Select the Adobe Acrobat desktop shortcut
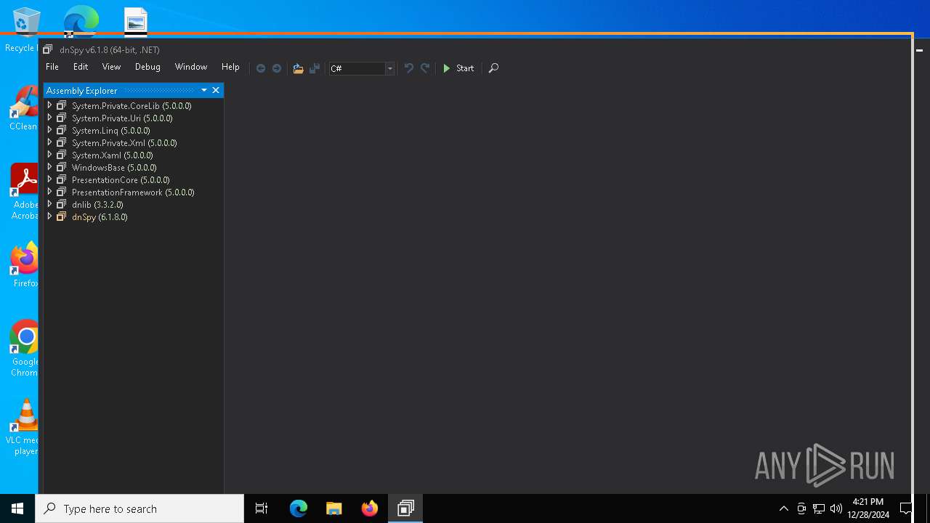The width and height of the screenshot is (930, 523). [24, 192]
